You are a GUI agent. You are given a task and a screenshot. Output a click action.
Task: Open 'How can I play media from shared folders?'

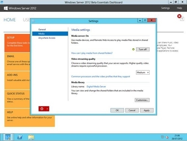pos(92,53)
